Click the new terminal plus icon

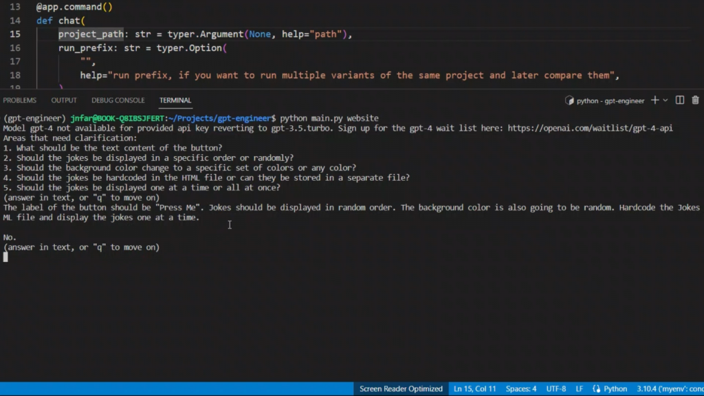(655, 100)
